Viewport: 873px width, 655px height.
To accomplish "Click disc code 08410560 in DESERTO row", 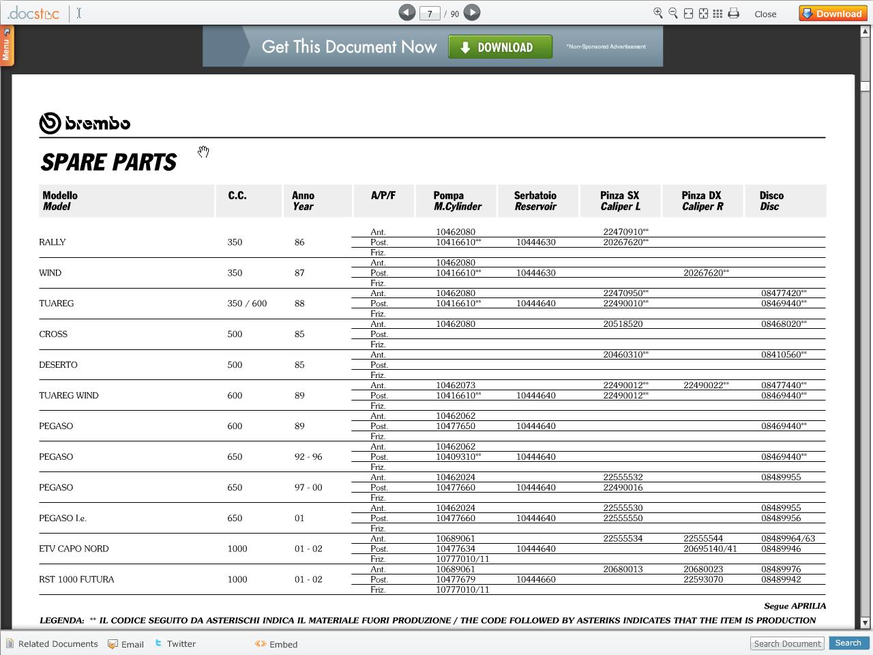I will 784,355.
